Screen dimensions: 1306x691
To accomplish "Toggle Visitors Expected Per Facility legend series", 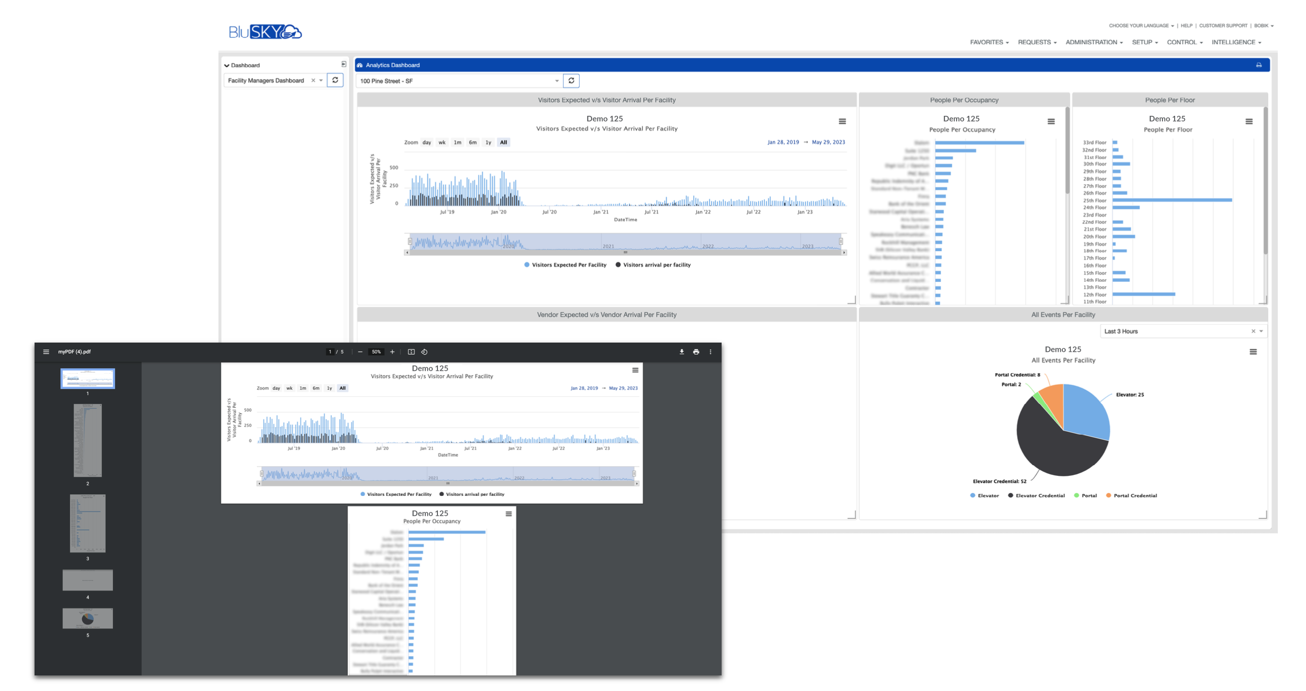I will click(x=568, y=265).
